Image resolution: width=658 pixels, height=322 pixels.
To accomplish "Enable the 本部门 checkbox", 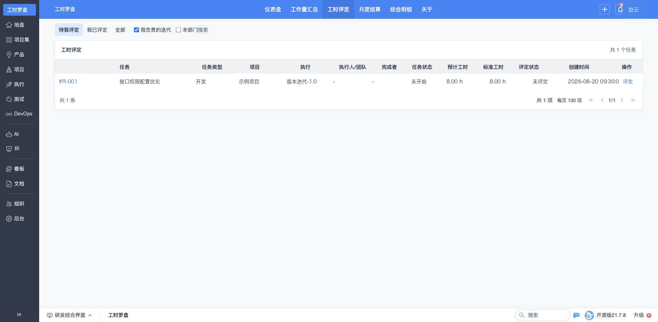I will pyautogui.click(x=178, y=30).
